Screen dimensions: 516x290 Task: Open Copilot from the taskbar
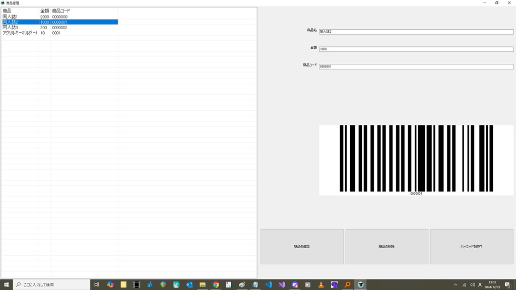(110, 285)
